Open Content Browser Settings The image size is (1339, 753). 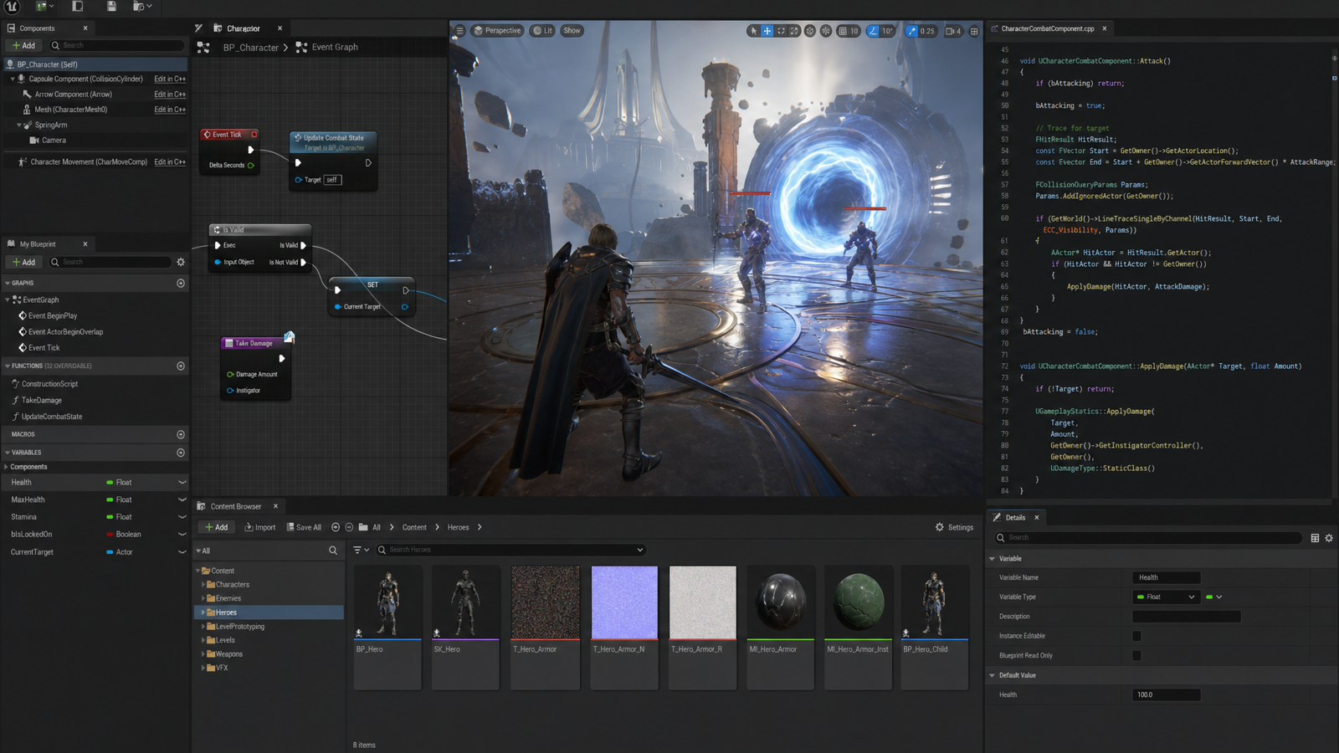[954, 527]
